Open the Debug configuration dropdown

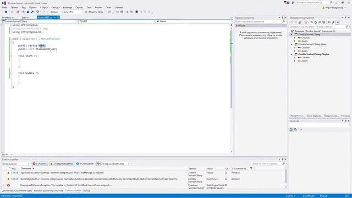[56, 12]
